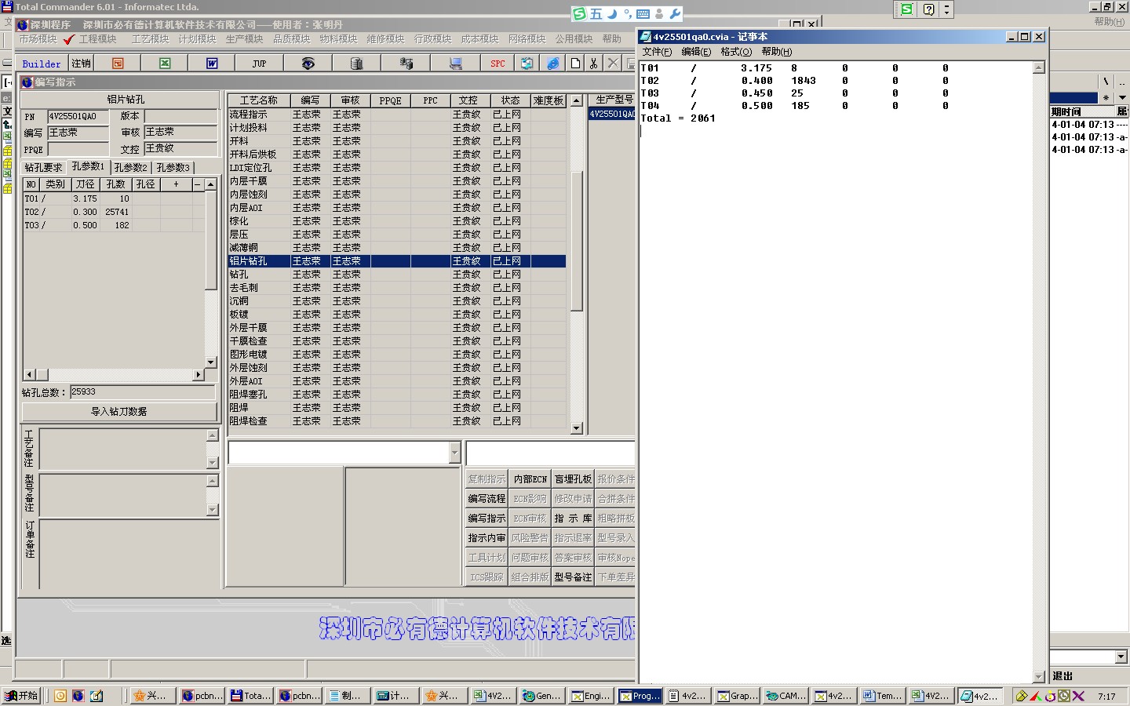Click the Sogou input method S icon
The height and width of the screenshot is (706, 1130).
(x=579, y=13)
